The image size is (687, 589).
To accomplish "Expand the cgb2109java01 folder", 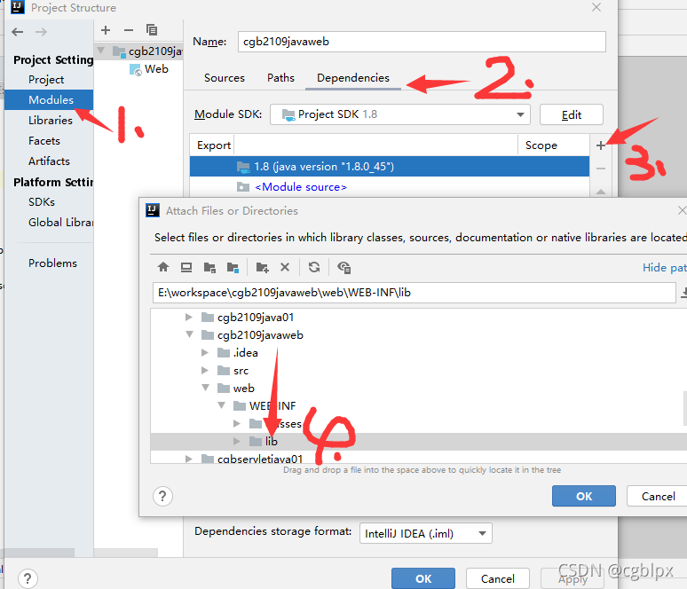I will [x=189, y=317].
